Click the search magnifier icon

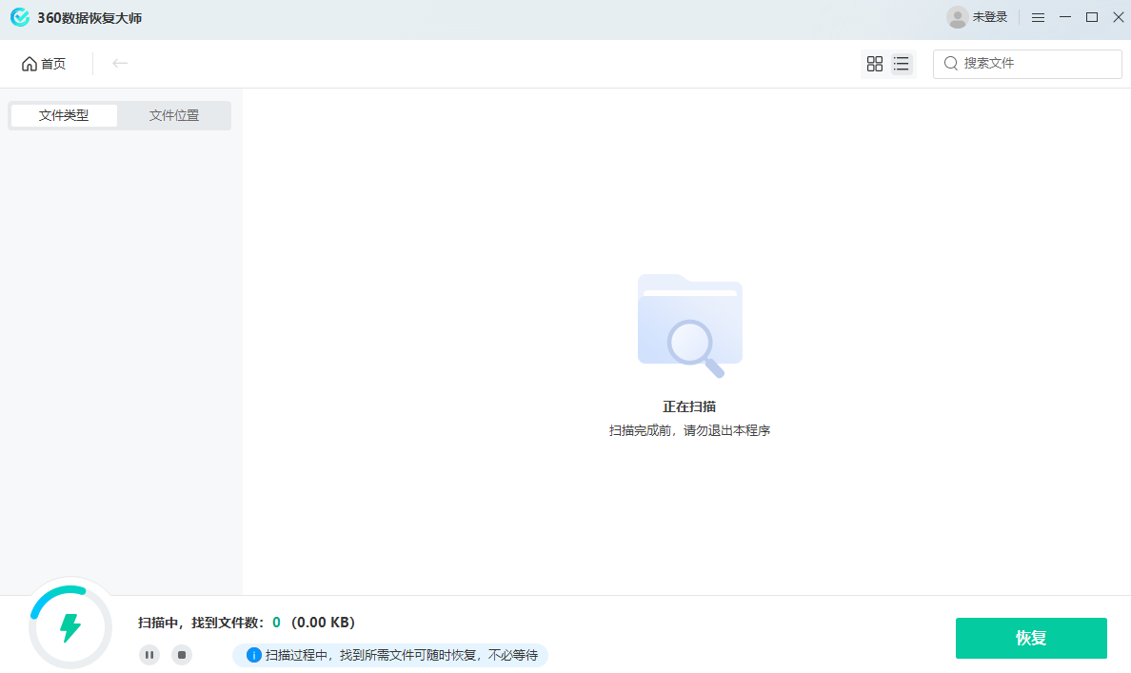tap(951, 63)
